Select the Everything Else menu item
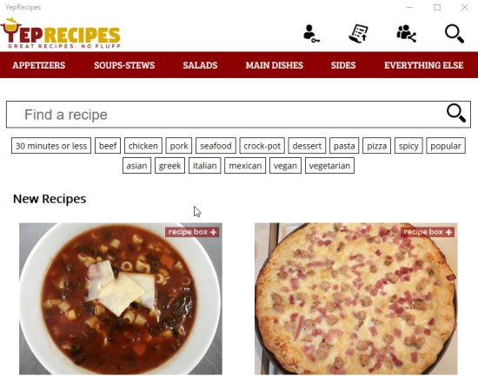 point(424,65)
